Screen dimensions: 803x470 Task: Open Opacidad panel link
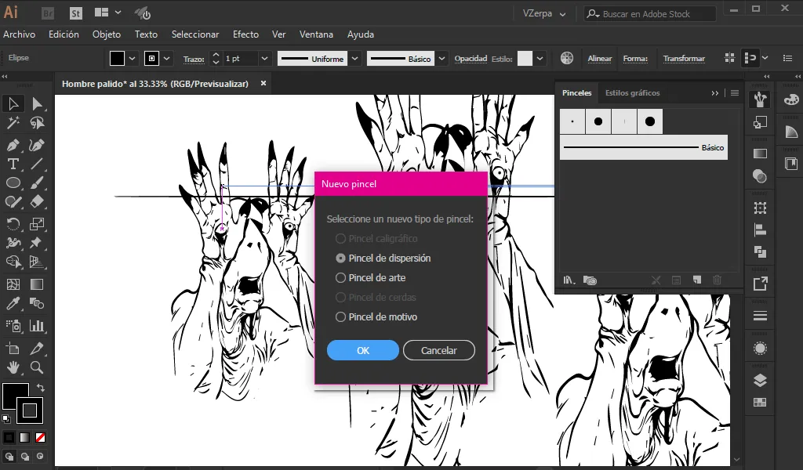471,58
